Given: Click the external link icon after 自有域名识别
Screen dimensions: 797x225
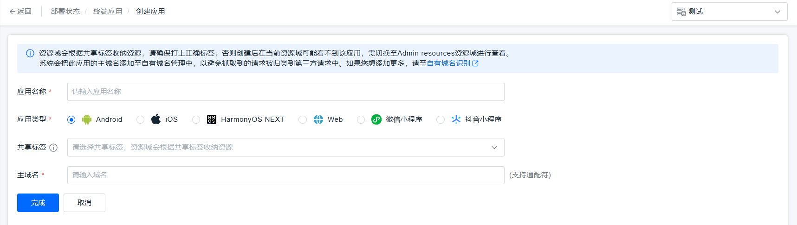Looking at the screenshot, I should coord(475,63).
